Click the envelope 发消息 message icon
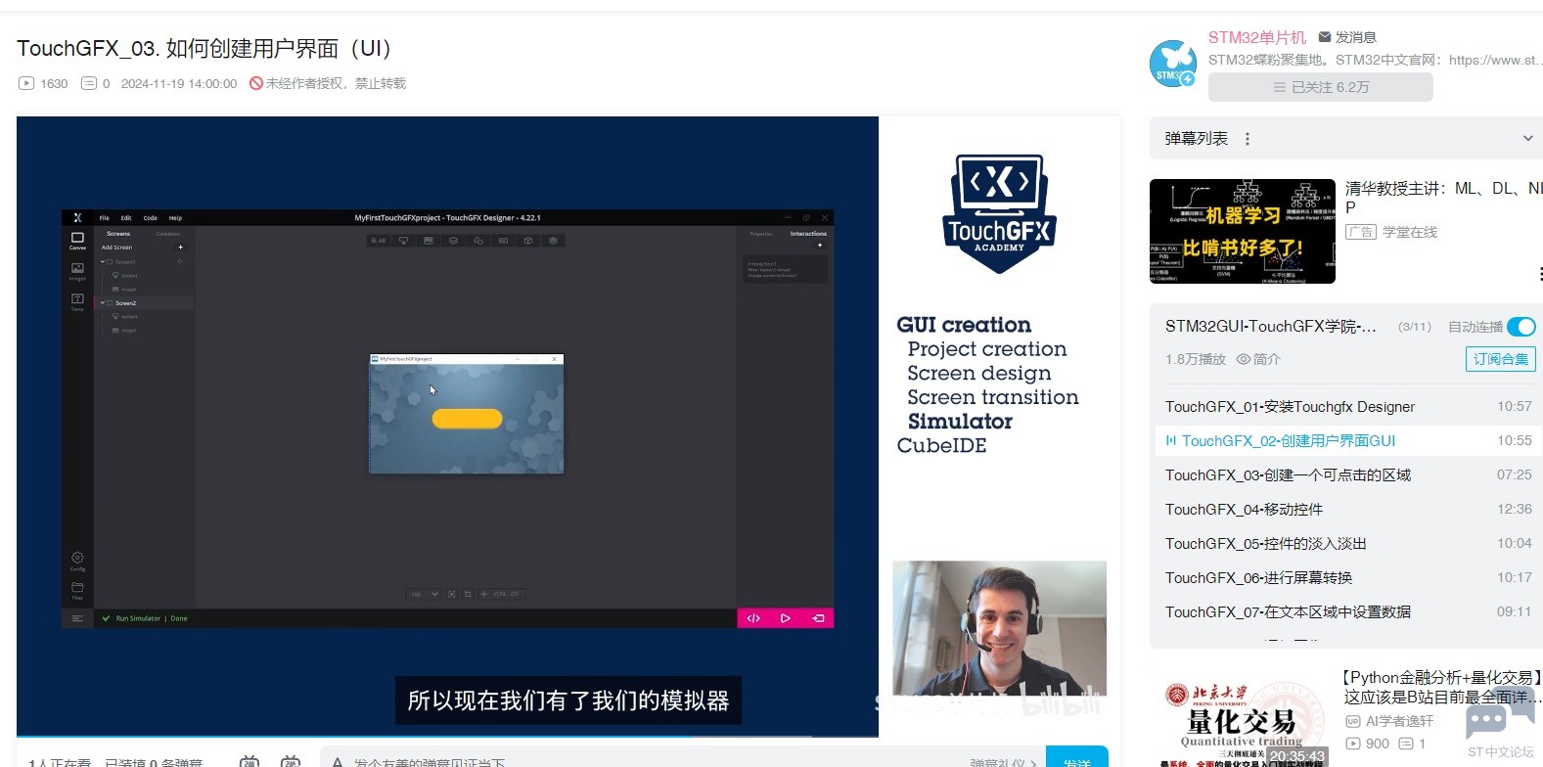This screenshot has height=767, width=1543. (x=1325, y=37)
